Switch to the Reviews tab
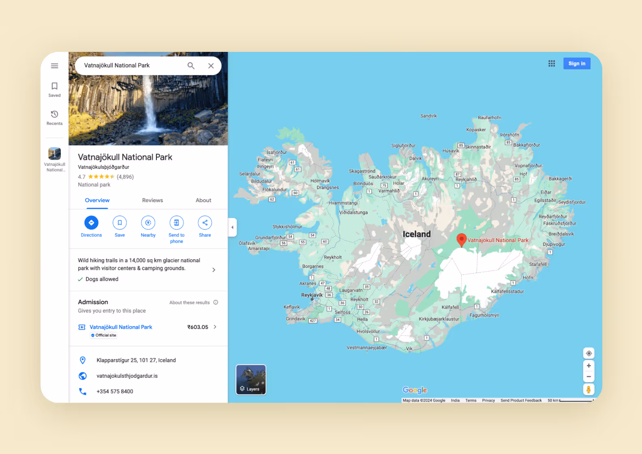The image size is (642, 454). [x=152, y=200]
